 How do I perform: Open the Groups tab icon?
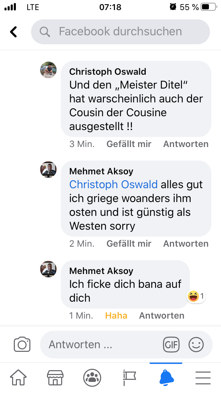(92, 378)
